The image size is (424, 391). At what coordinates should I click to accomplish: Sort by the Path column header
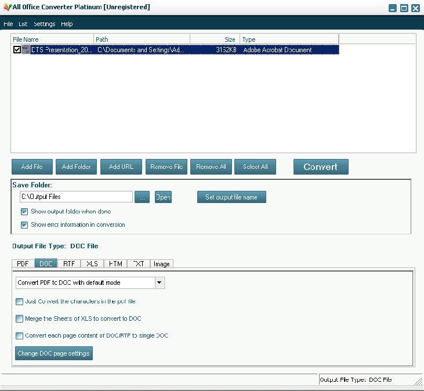tap(142, 39)
